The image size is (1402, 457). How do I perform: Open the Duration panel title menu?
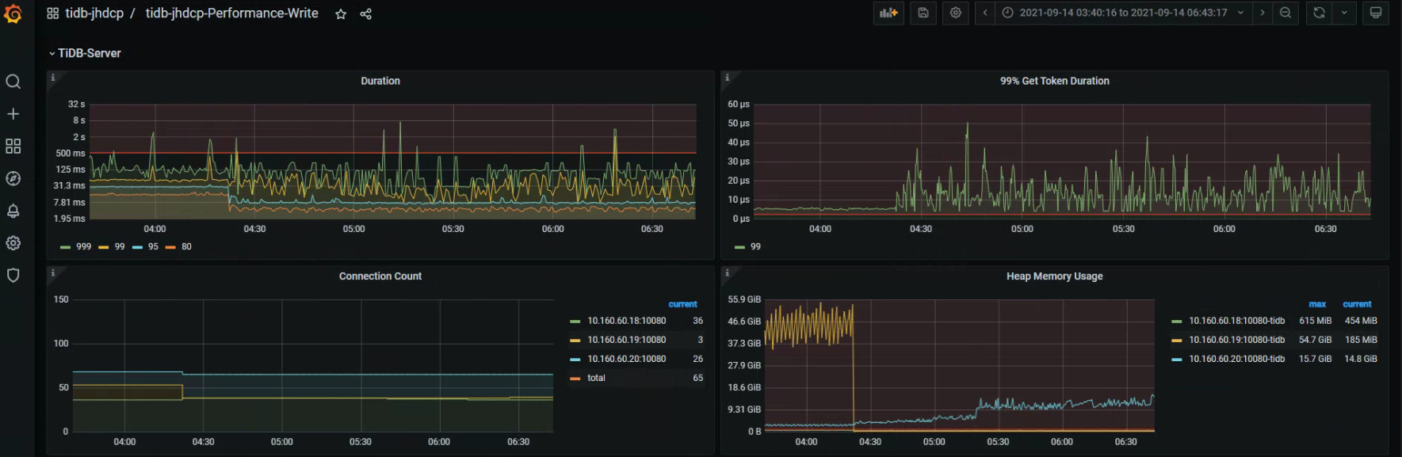click(x=380, y=81)
